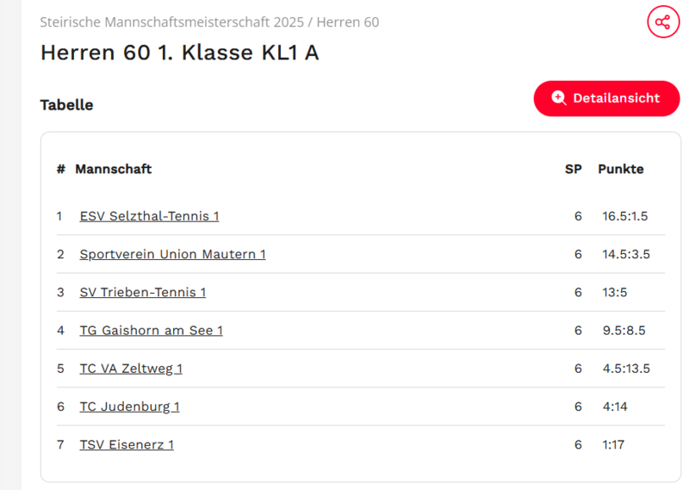Open Sportverein Union Mautern 1 link

click(x=172, y=254)
